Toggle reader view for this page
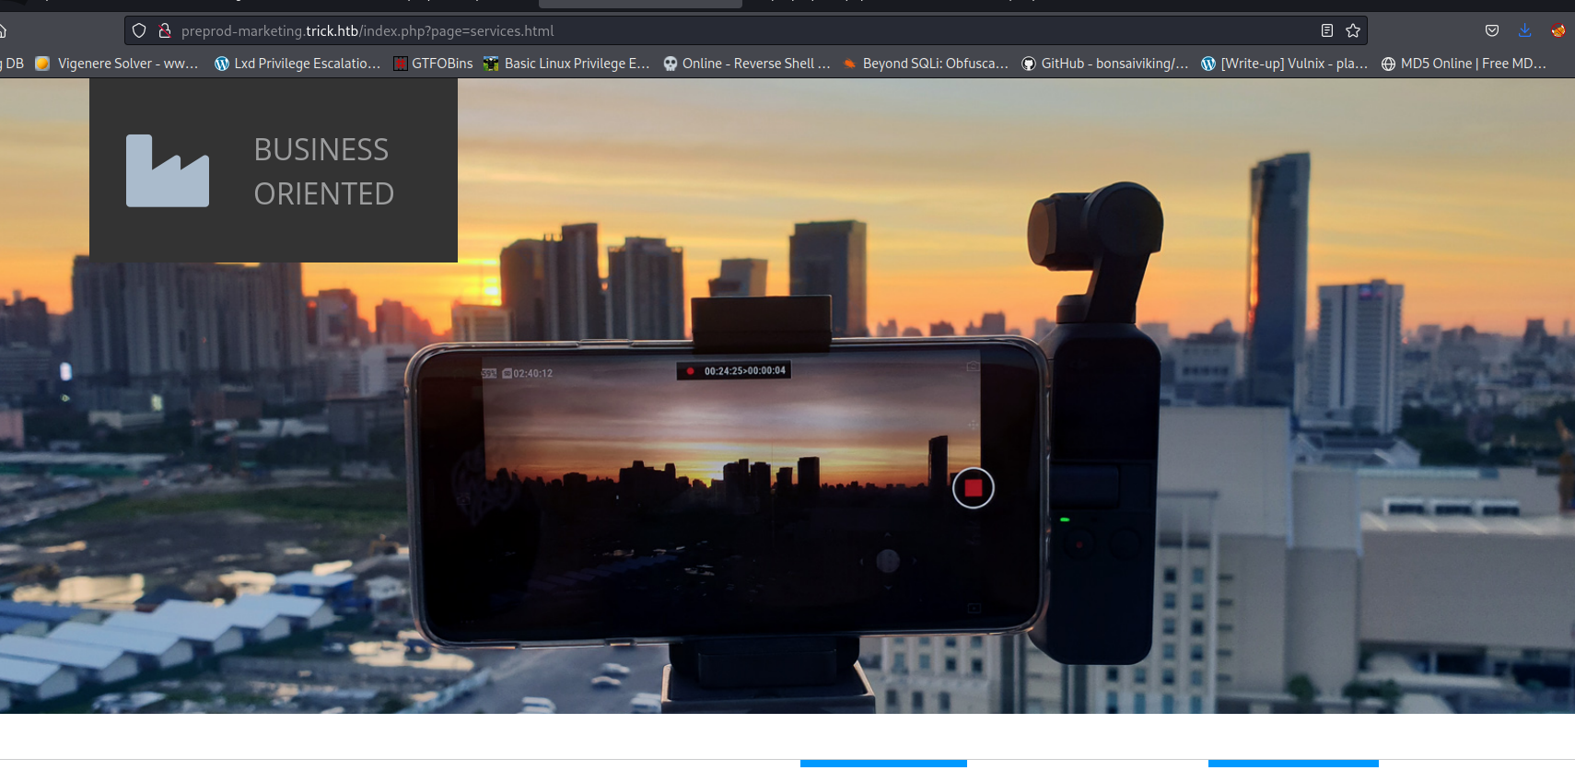This screenshot has width=1575, height=782. tap(1326, 30)
